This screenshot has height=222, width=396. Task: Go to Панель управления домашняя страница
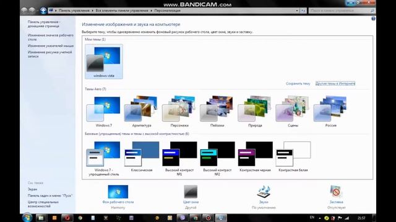tap(44, 24)
